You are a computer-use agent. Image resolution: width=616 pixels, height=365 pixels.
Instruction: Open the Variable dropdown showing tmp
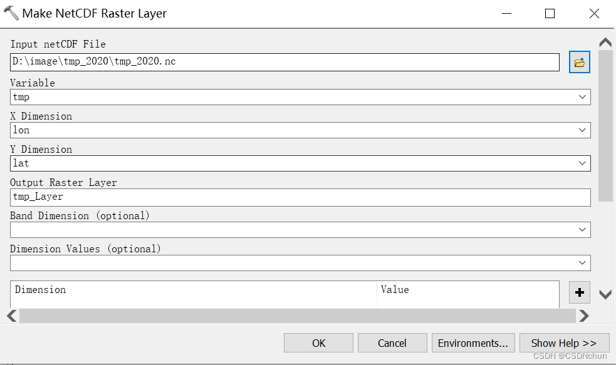(x=583, y=96)
